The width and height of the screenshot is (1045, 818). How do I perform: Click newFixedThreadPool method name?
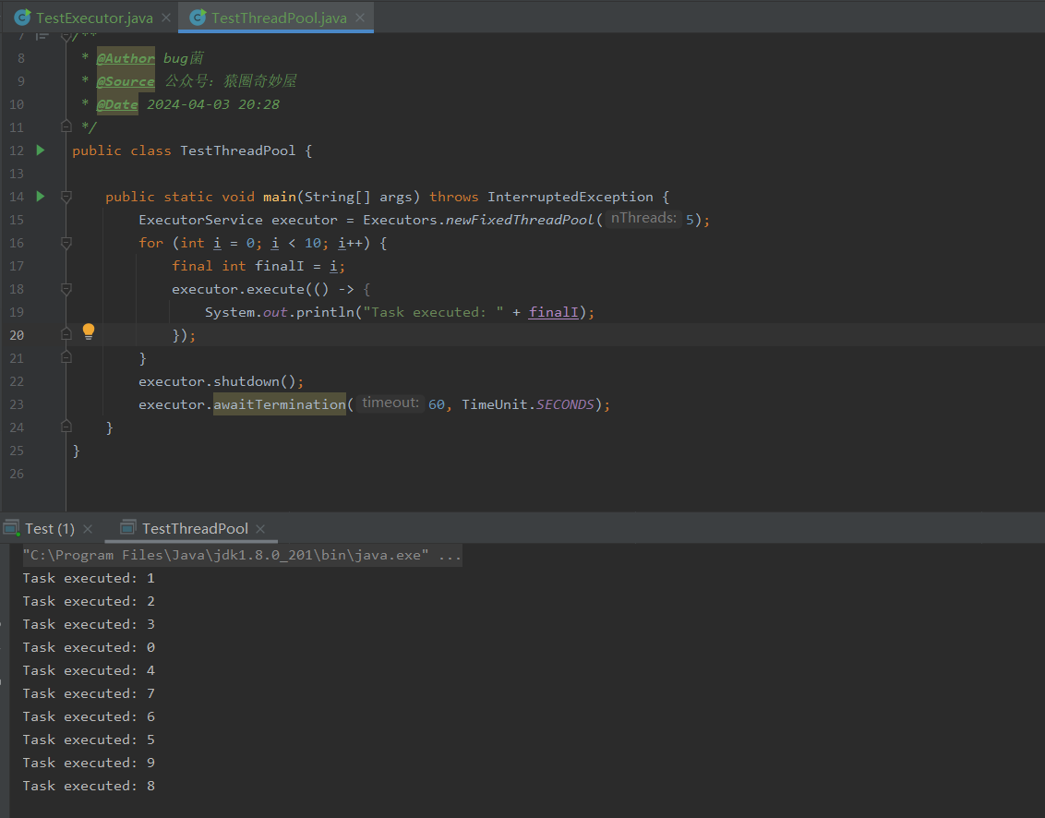click(519, 220)
